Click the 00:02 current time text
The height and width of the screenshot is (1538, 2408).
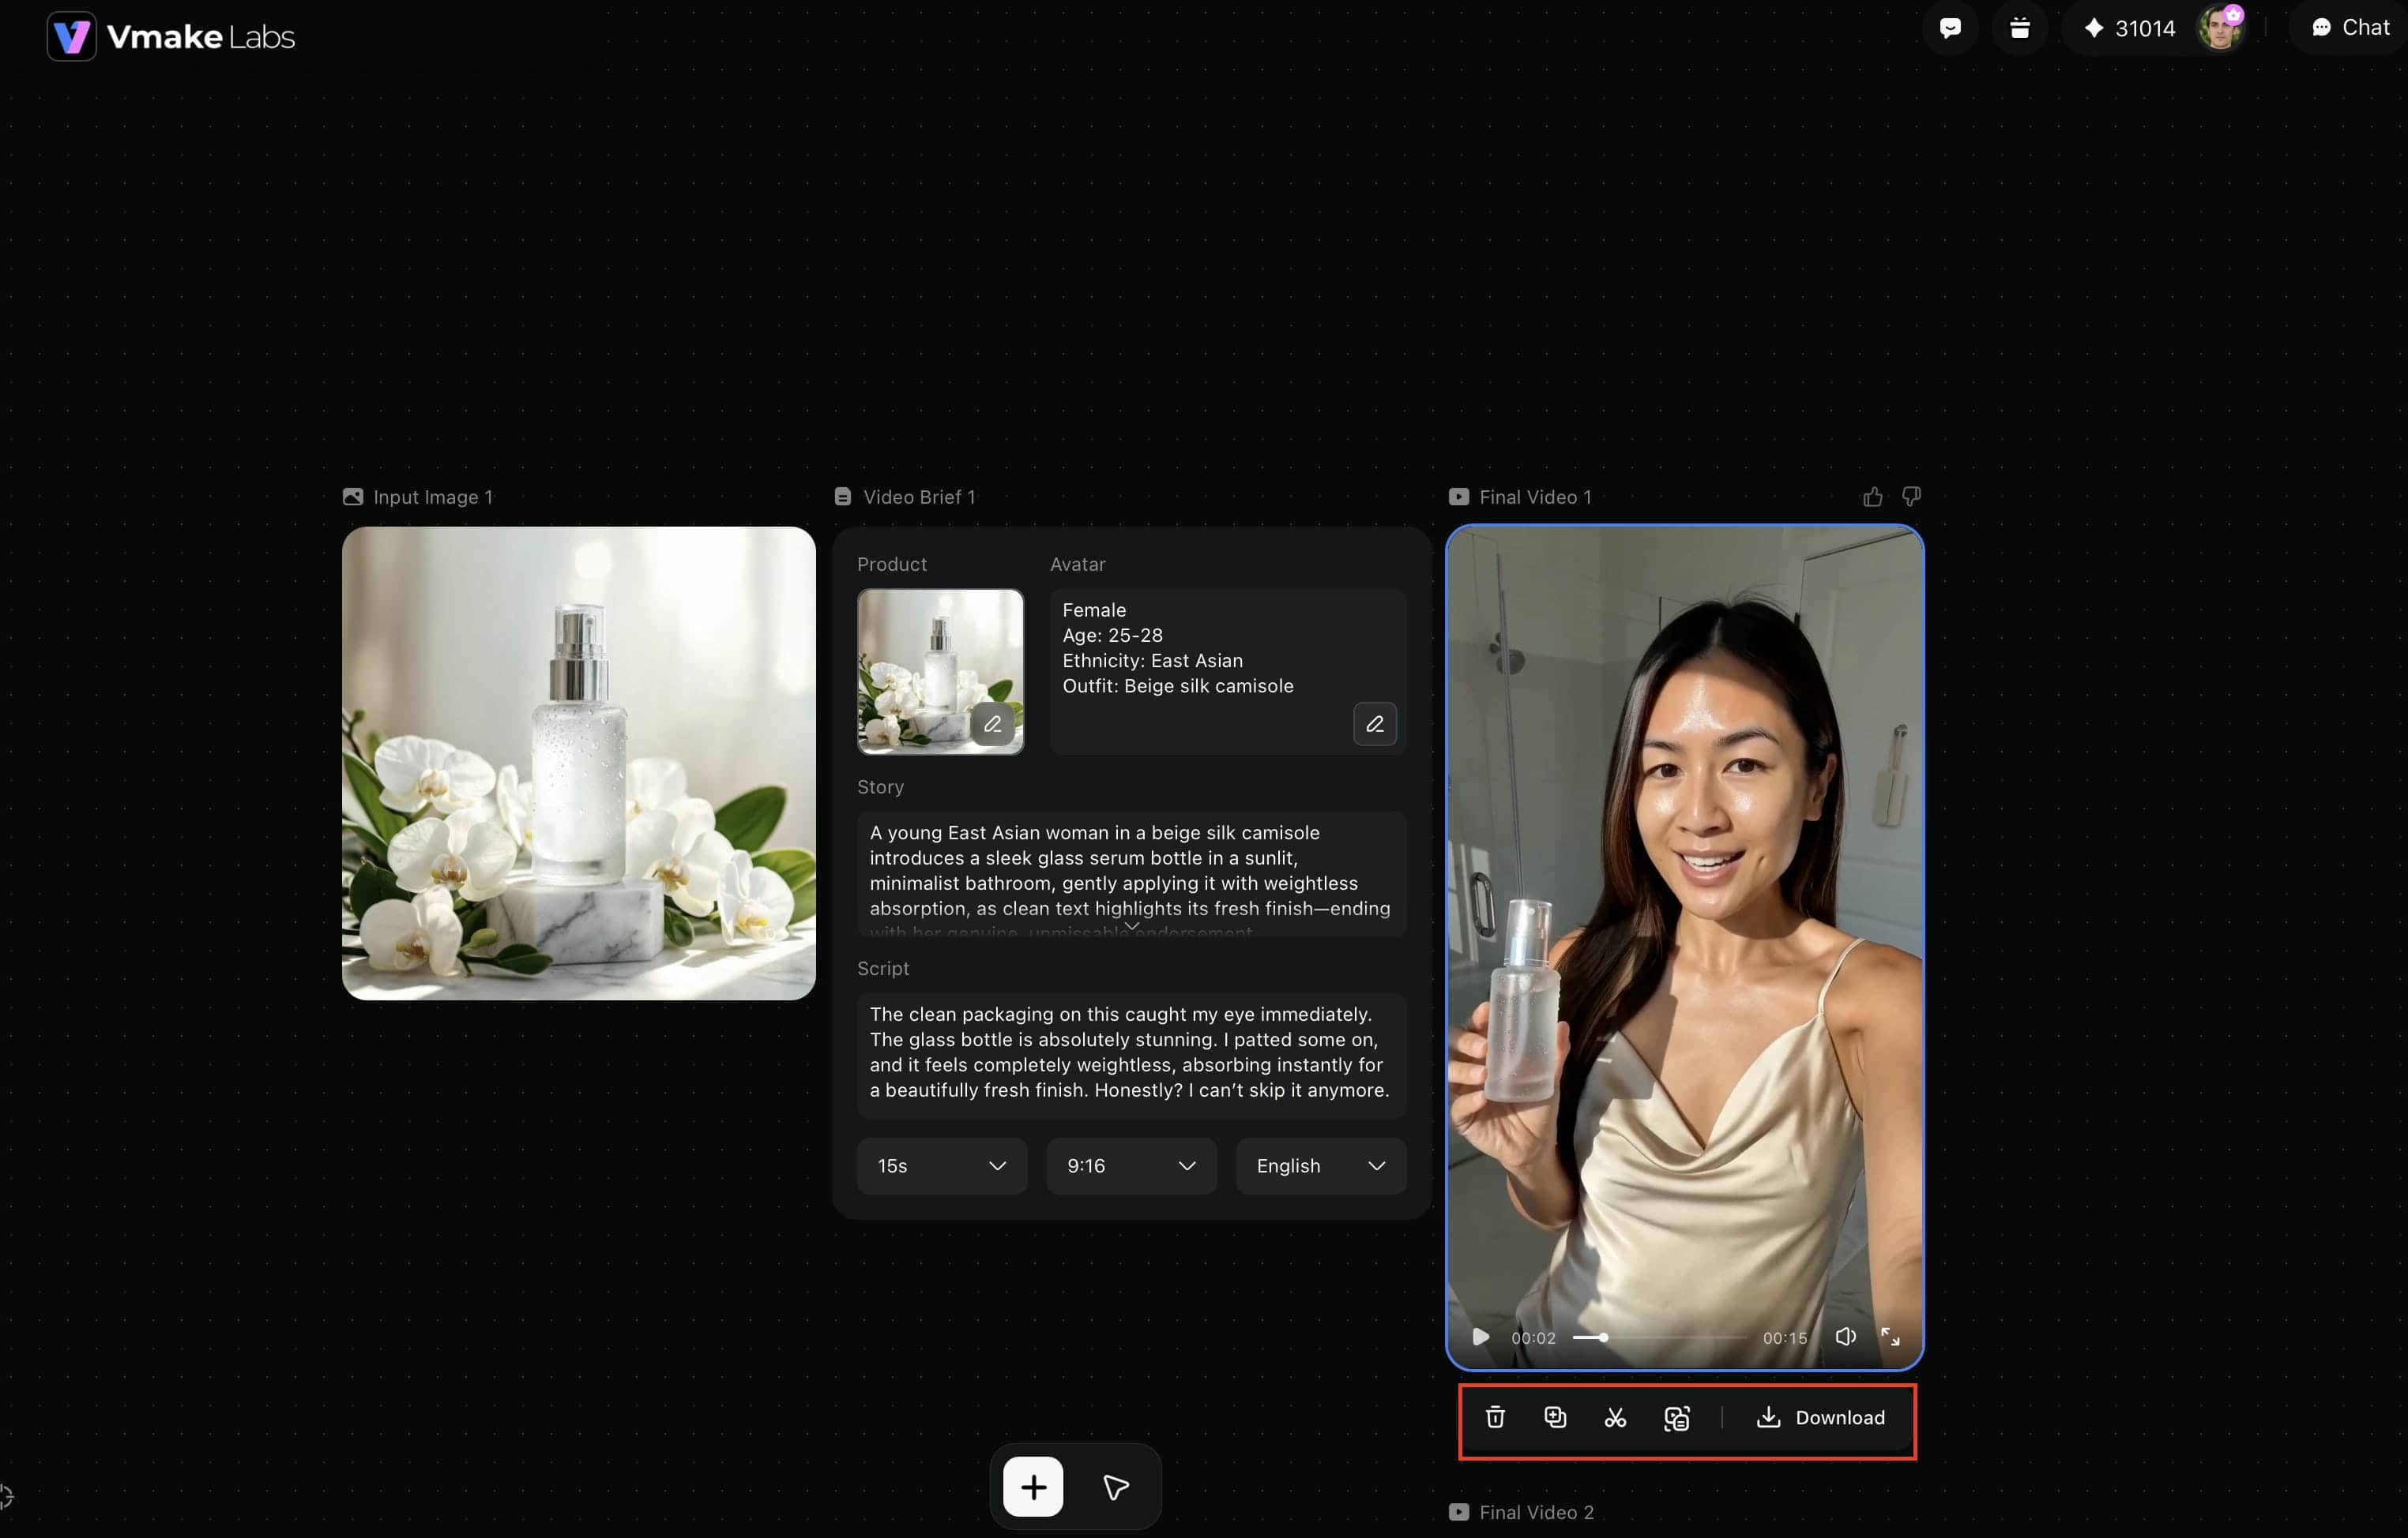1533,1338
